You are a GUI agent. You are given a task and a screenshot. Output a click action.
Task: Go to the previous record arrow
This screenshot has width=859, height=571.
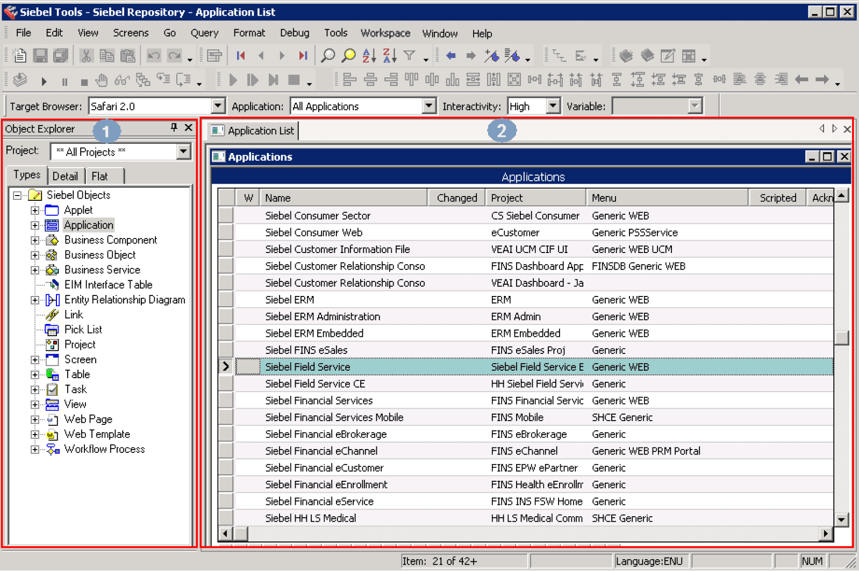(x=261, y=55)
